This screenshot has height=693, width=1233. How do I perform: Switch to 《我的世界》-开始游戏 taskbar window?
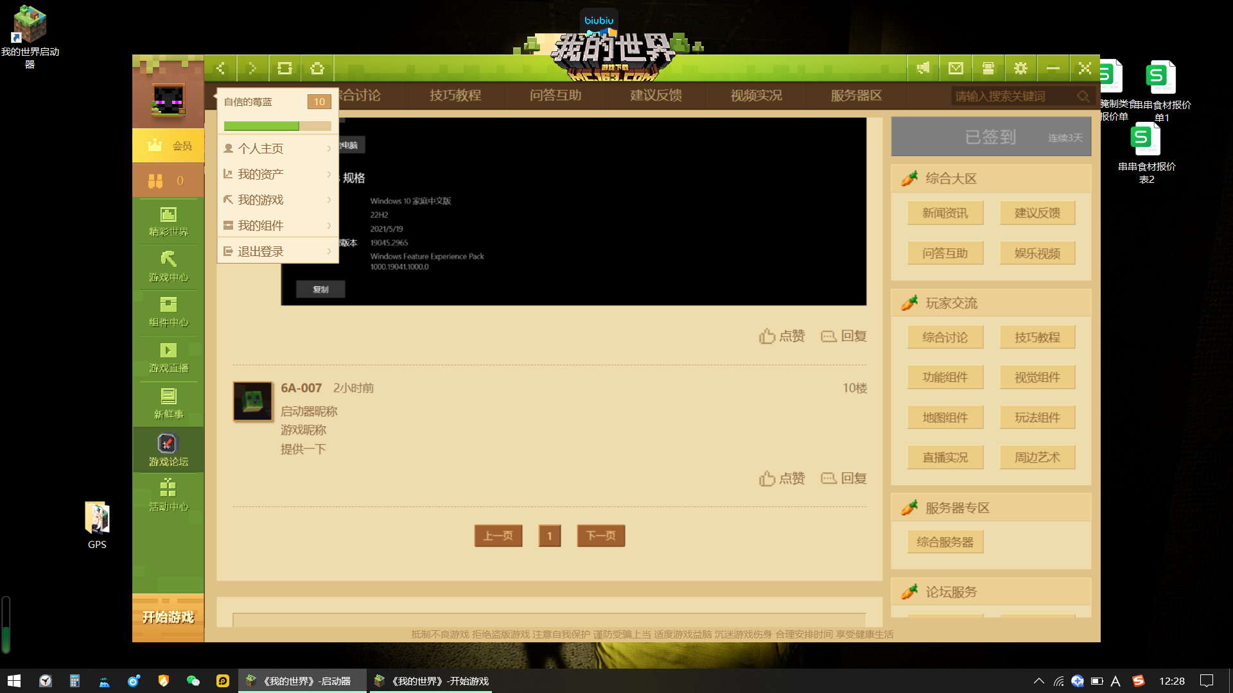431,681
